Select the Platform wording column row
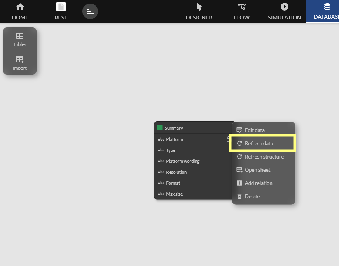Screen dimensions: 339x266 pyautogui.click(x=193, y=161)
